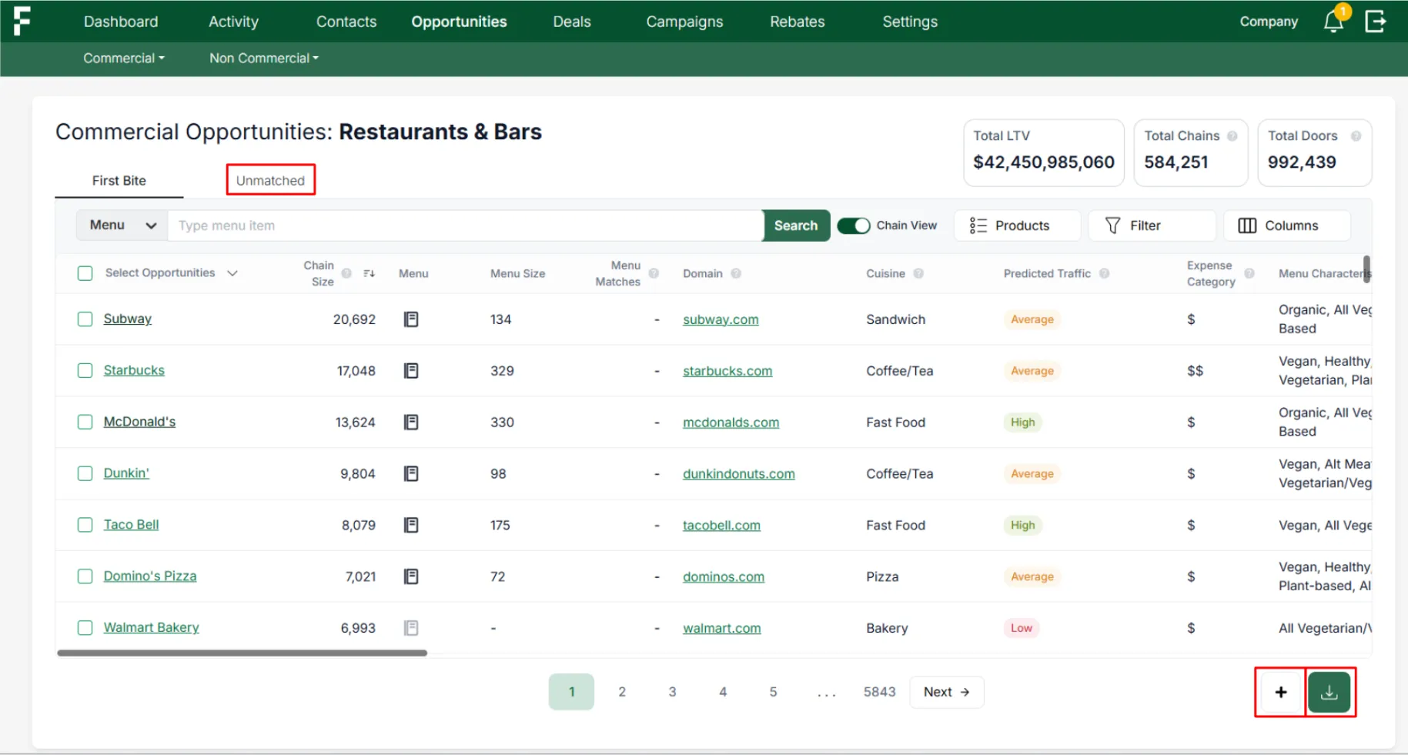Viewport: 1408px width, 755px height.
Task: Check the Subway row checkbox
Action: [x=85, y=319]
